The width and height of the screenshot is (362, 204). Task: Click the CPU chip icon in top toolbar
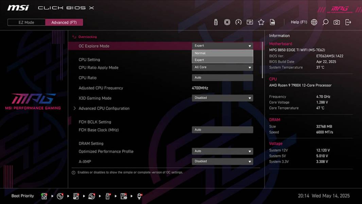click(227, 22)
